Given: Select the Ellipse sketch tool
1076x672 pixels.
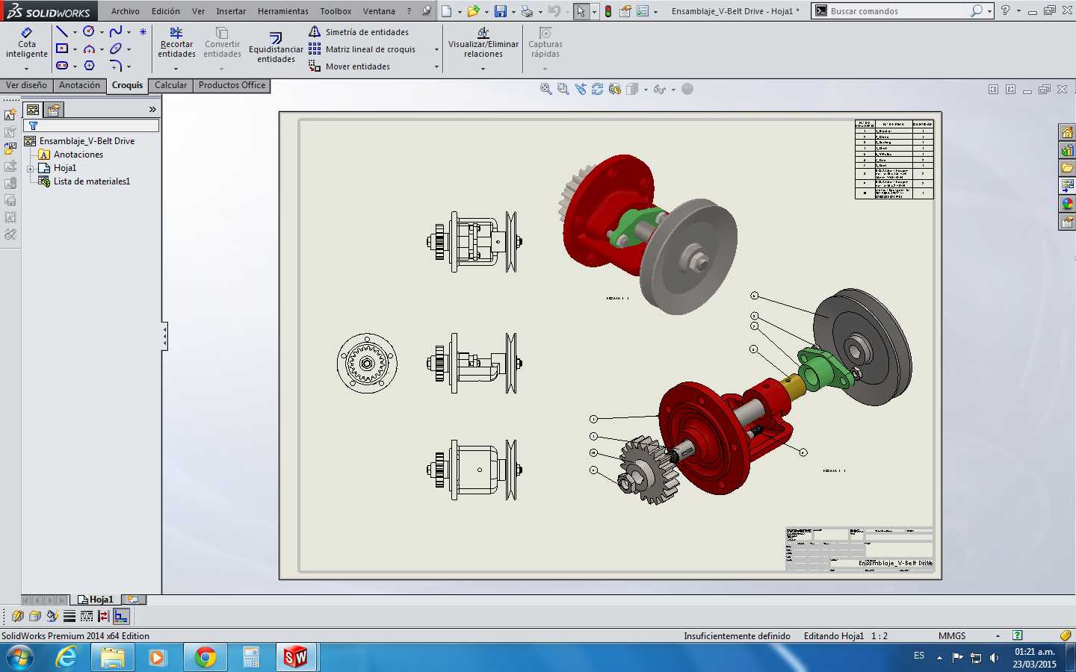Looking at the screenshot, I should [x=116, y=49].
